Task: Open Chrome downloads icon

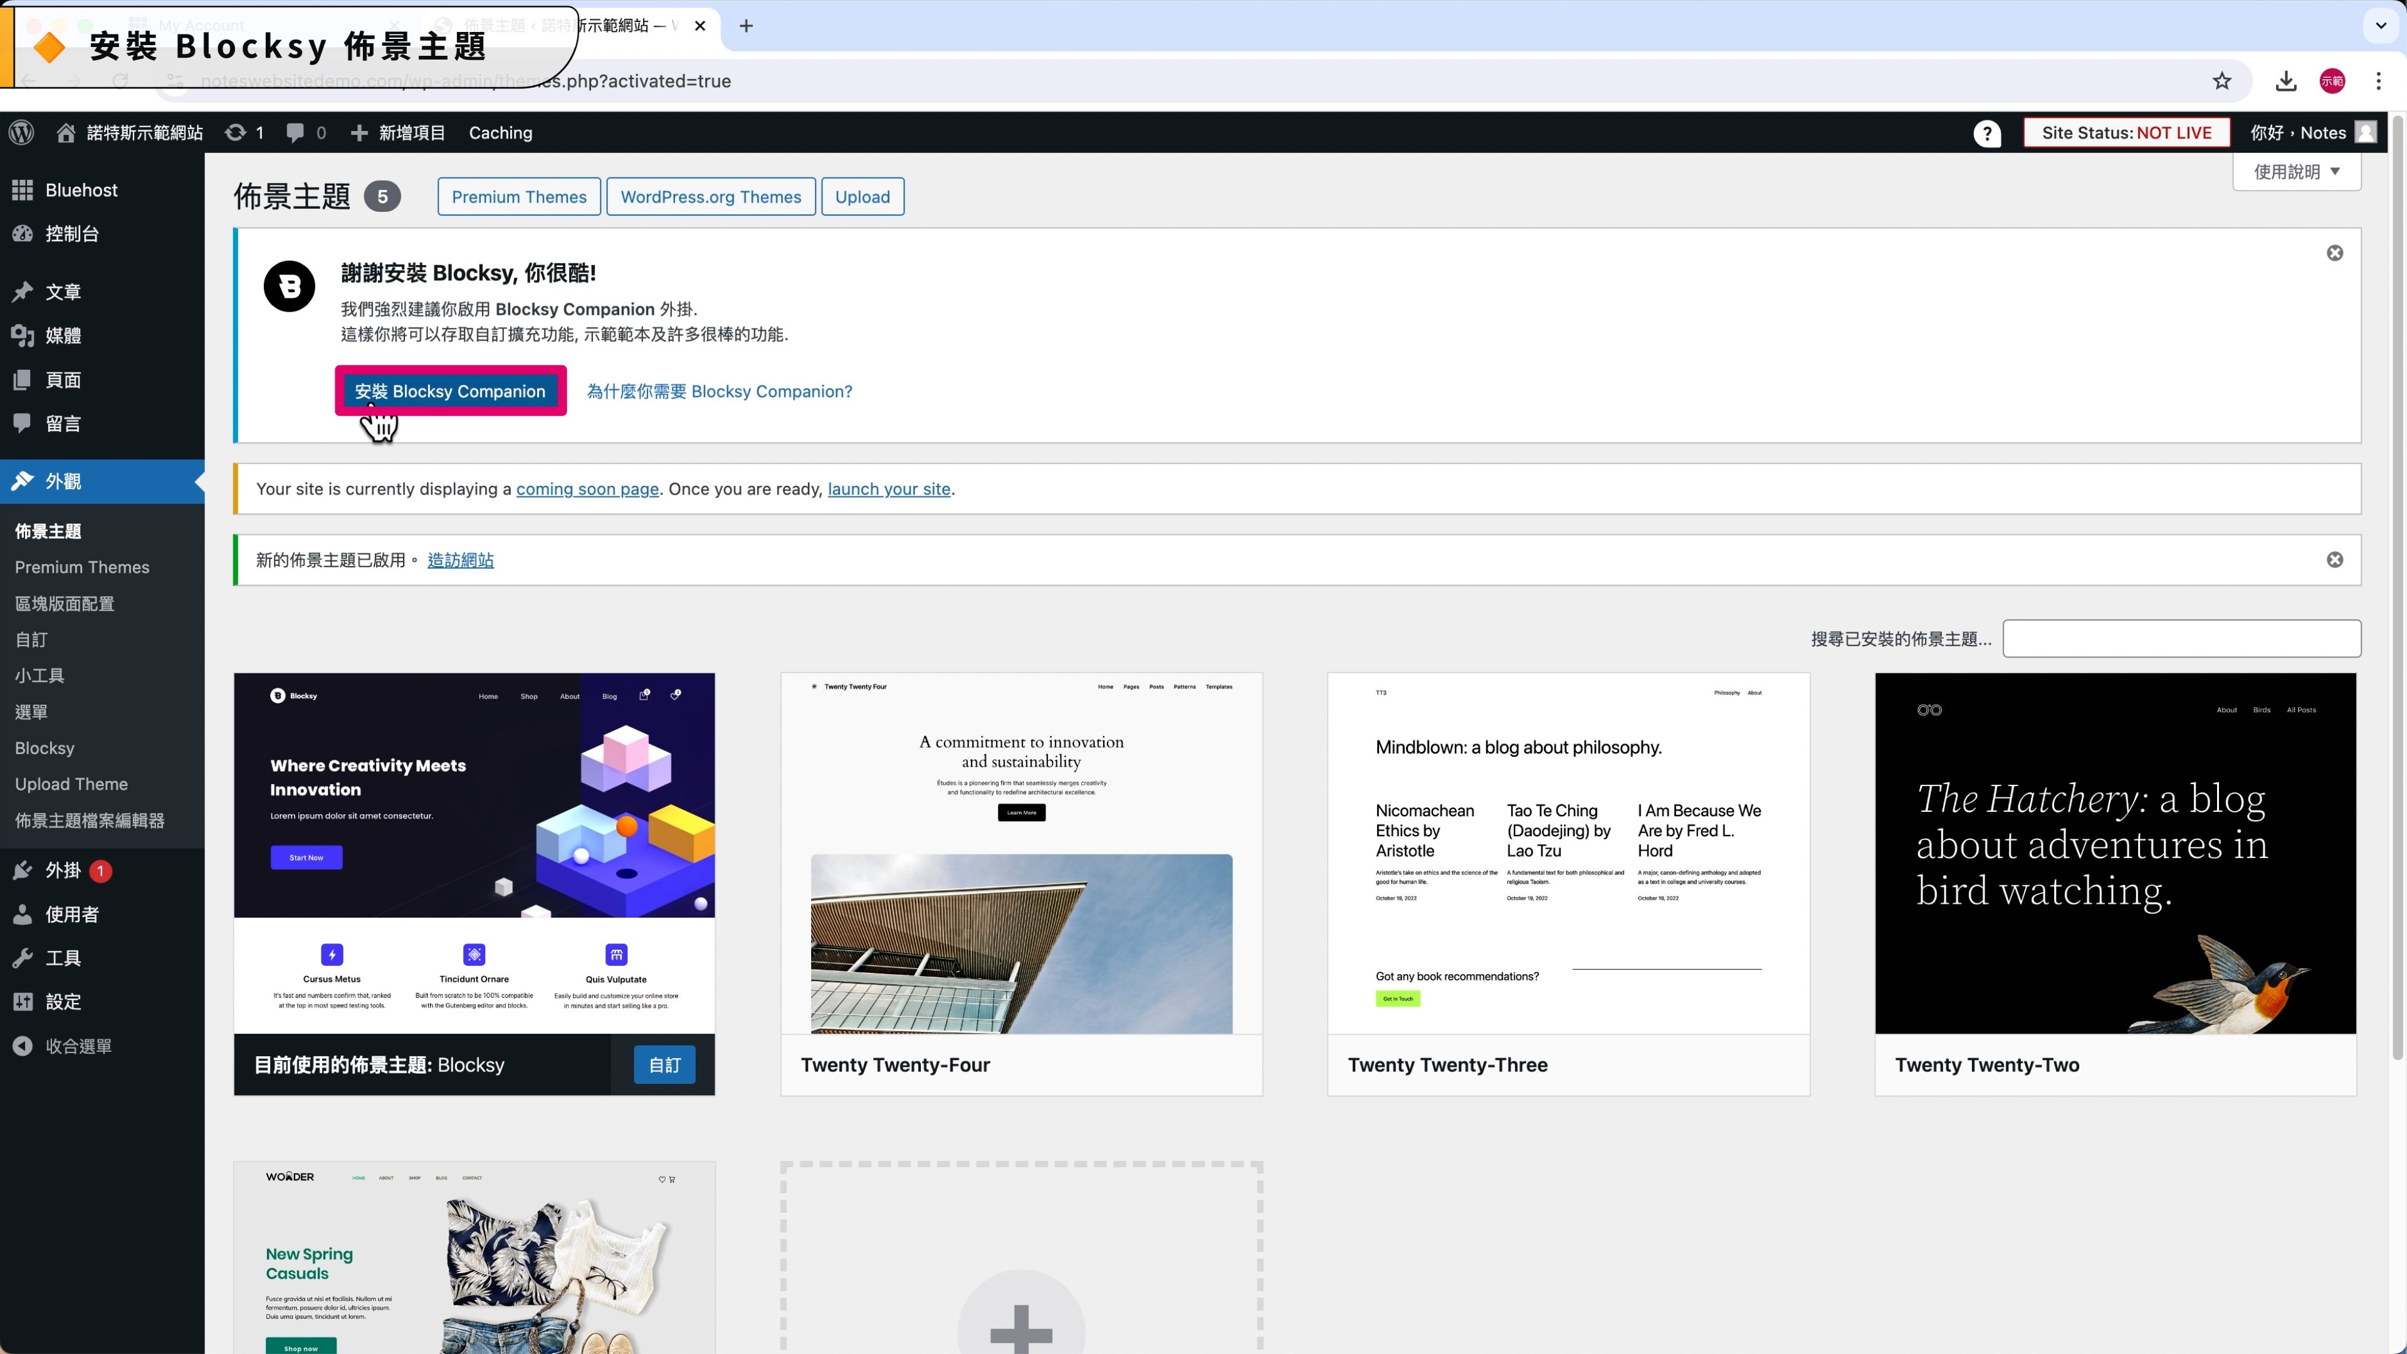Action: (x=2285, y=81)
